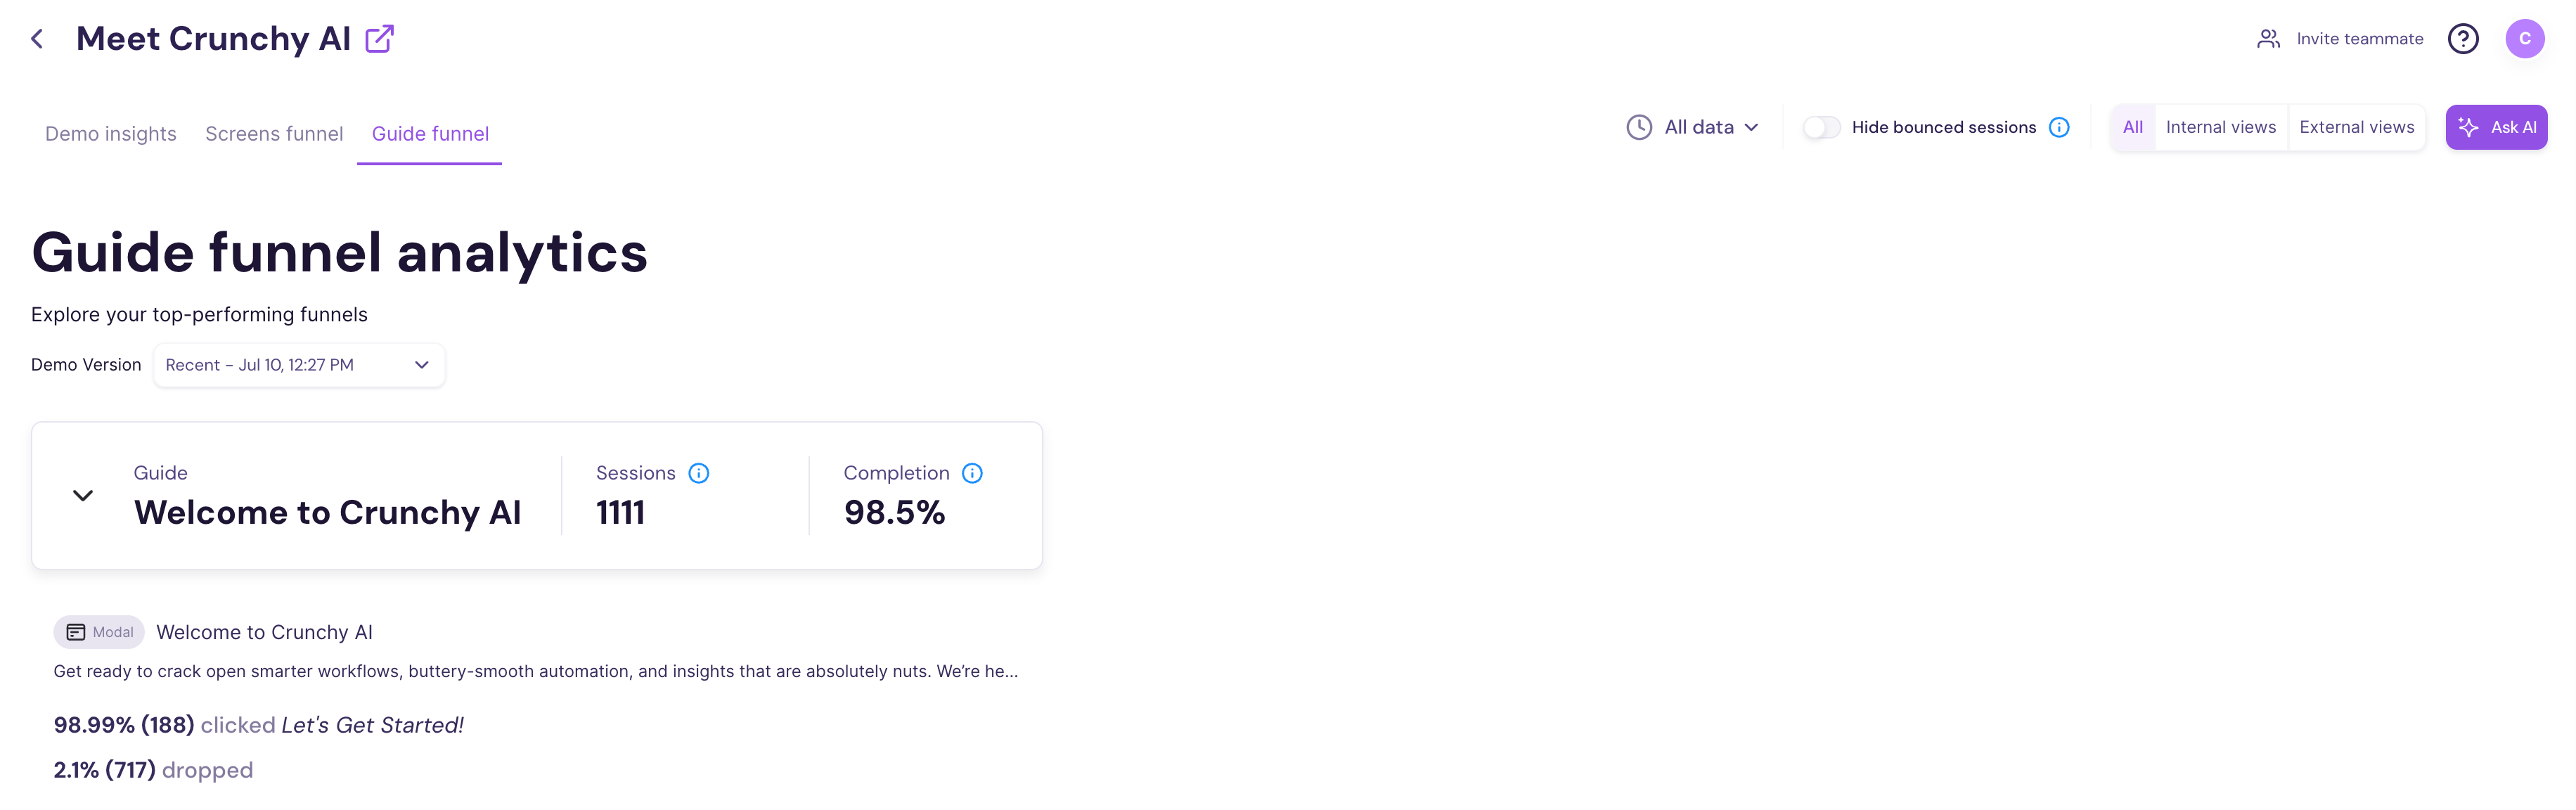The width and height of the screenshot is (2576, 810).
Task: Click the Modal badge icon
Action: click(x=77, y=631)
